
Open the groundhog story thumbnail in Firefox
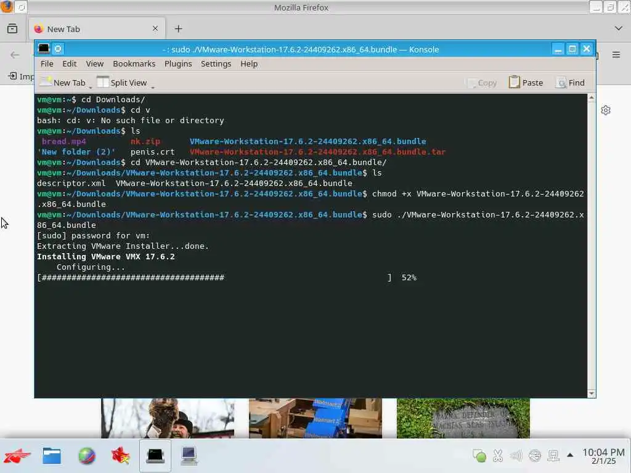point(168,418)
